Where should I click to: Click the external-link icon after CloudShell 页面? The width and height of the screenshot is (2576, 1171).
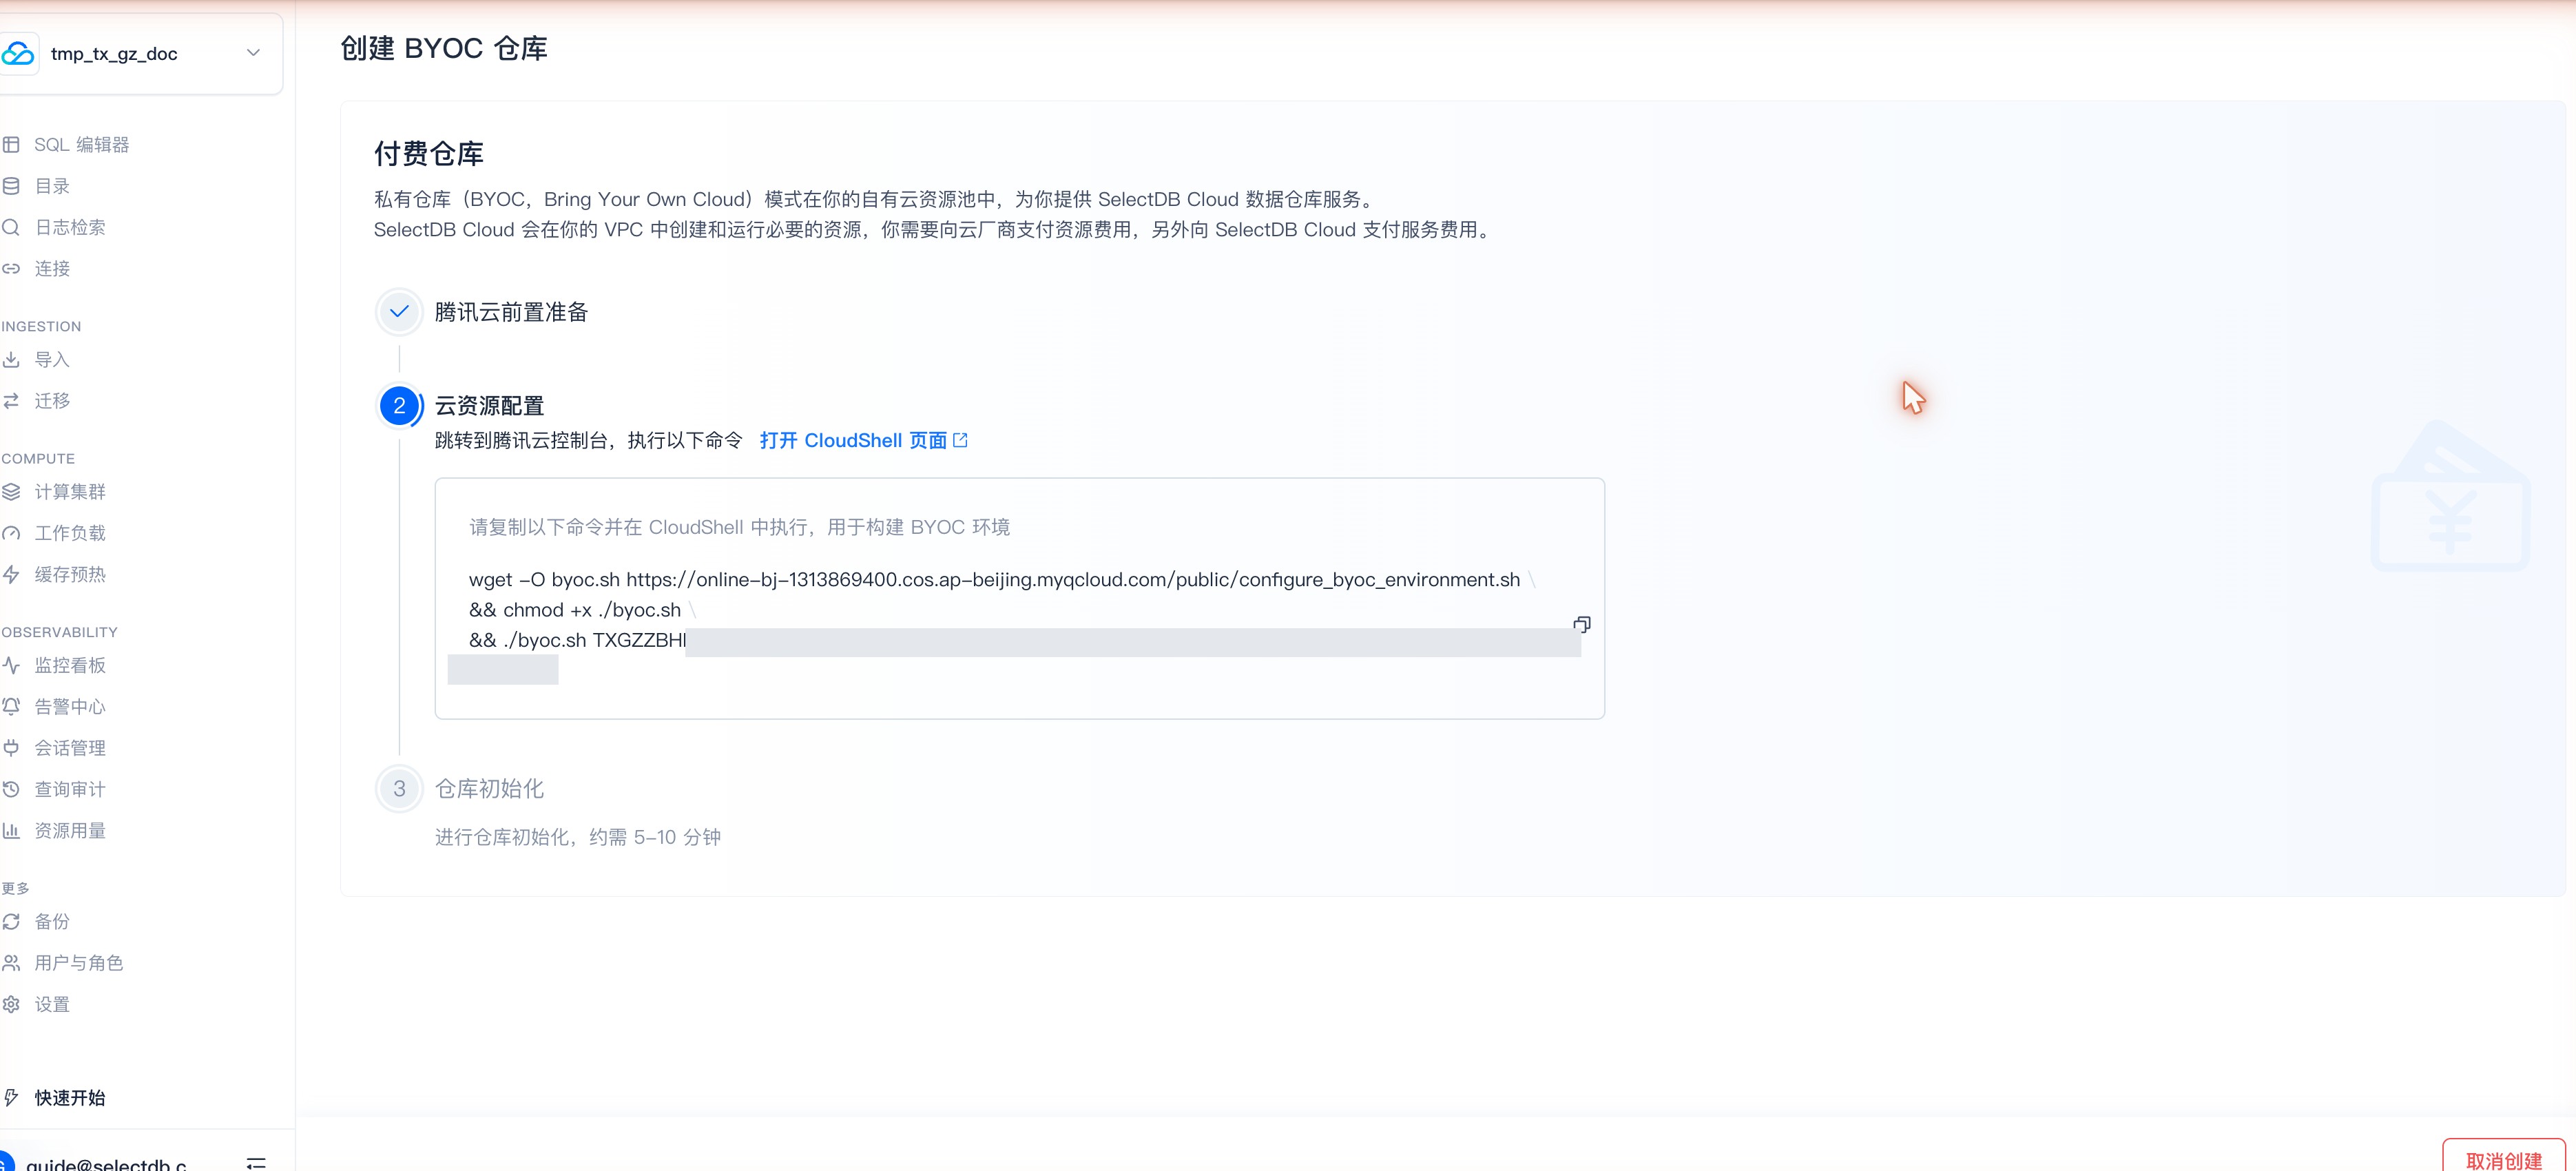[960, 440]
